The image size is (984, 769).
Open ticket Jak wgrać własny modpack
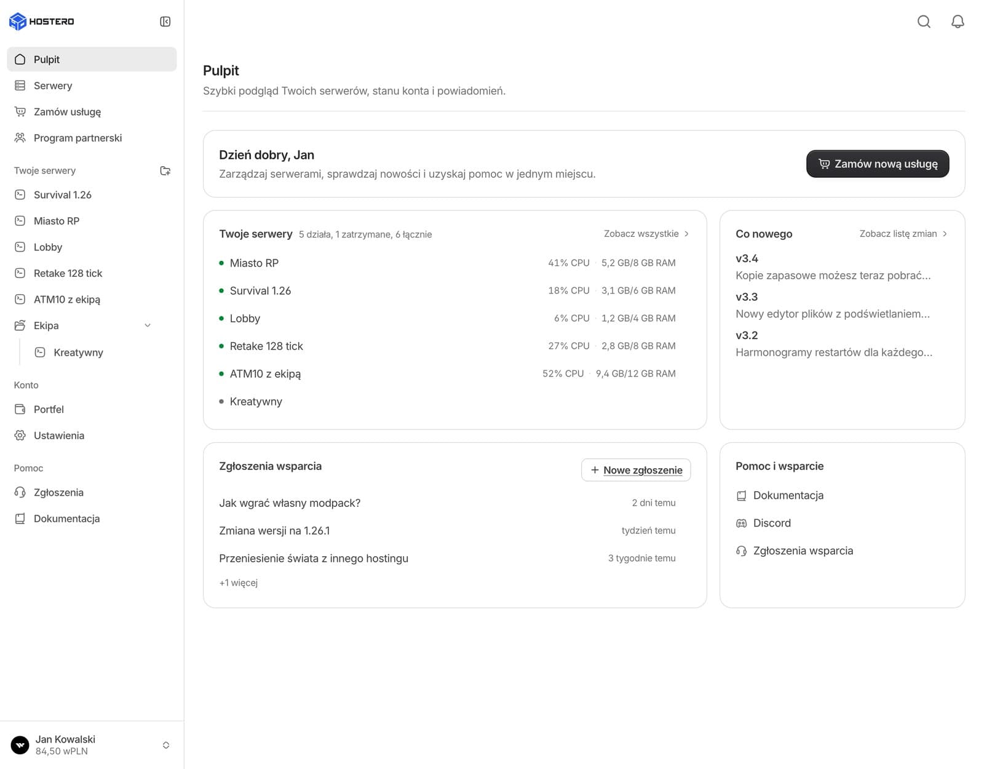point(447,503)
